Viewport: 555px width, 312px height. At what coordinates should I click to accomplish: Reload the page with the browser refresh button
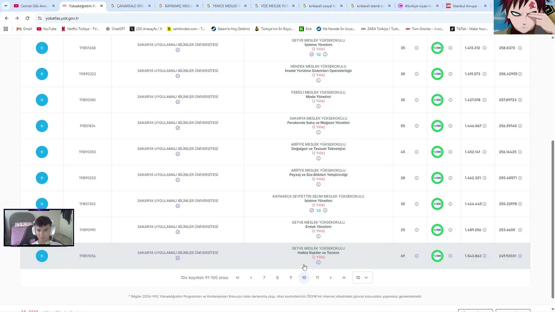[x=27, y=18]
